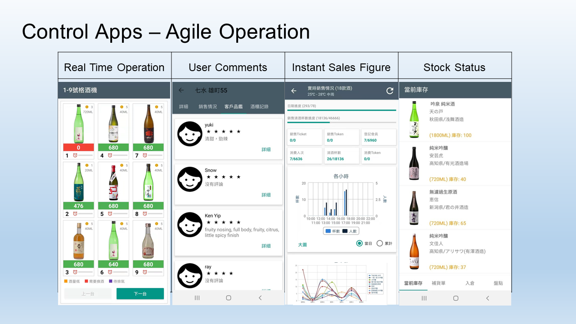
Task: Tap the Android home icon below the stock screen
Action: [455, 298]
